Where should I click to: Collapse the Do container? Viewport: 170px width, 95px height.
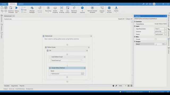87,50
